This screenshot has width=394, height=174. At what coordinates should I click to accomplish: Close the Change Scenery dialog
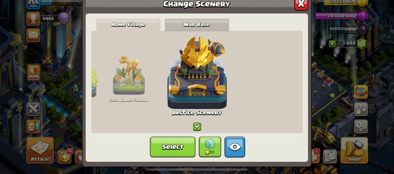(301, 4)
